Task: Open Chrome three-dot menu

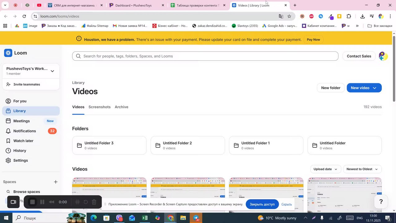Action: 390,16
